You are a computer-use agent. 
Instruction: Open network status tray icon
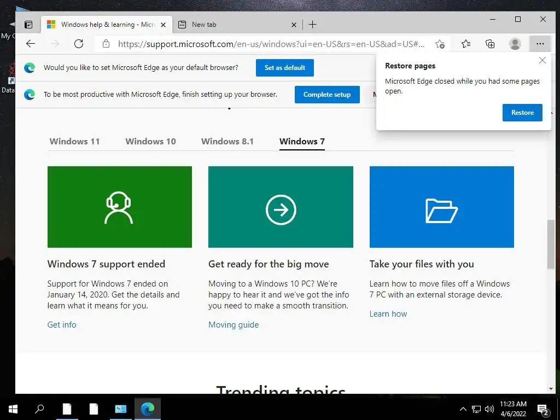click(x=476, y=409)
